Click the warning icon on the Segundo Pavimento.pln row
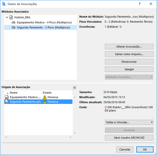The height and width of the screenshot is (155, 157). (45, 102)
